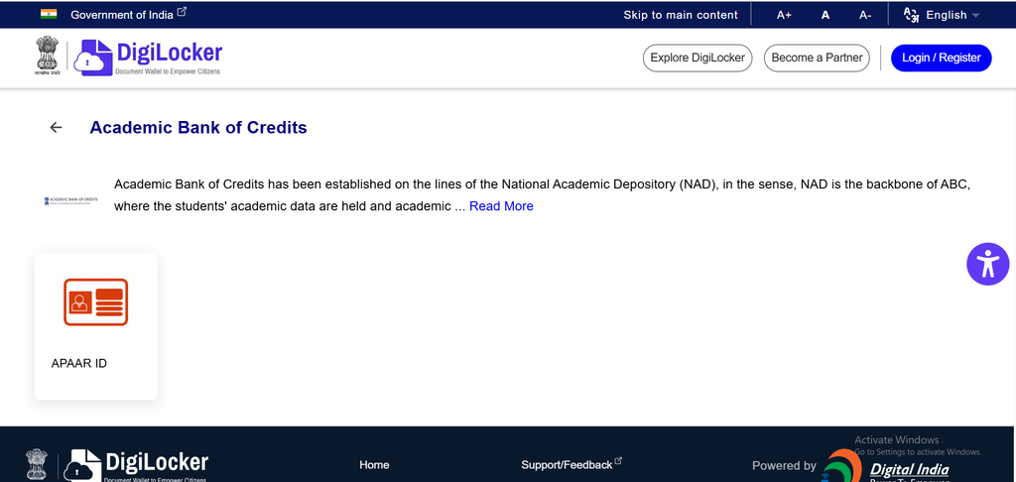Reset font size with A
Screen dimensions: 1016x482
point(825,15)
